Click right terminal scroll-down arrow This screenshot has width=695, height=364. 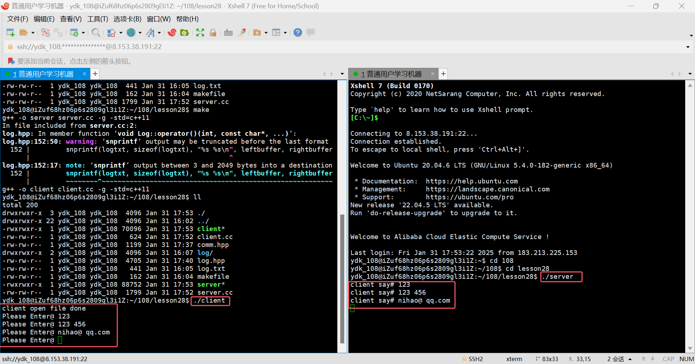click(x=690, y=348)
